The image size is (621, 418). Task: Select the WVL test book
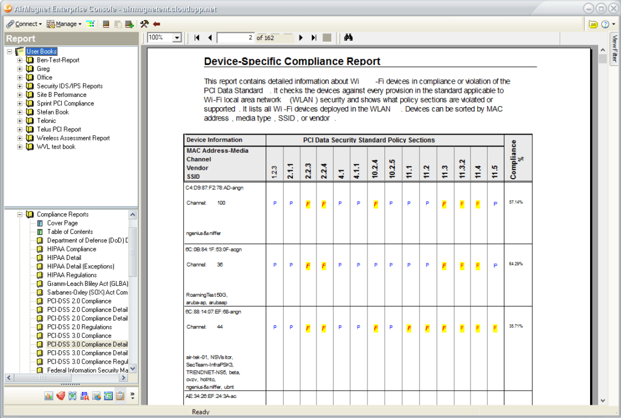[56, 147]
